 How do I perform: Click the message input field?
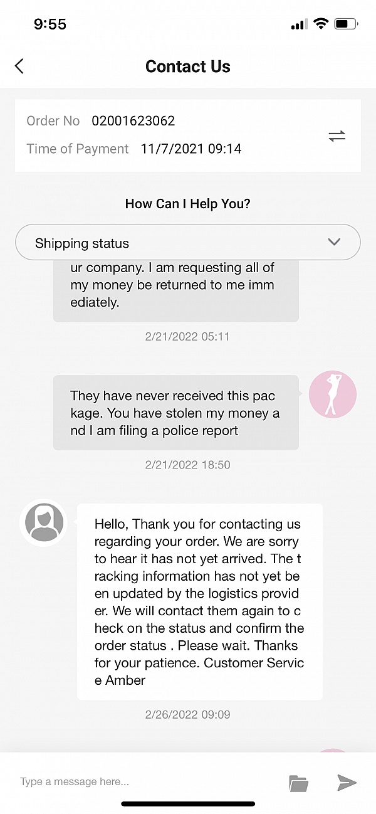[x=144, y=782]
